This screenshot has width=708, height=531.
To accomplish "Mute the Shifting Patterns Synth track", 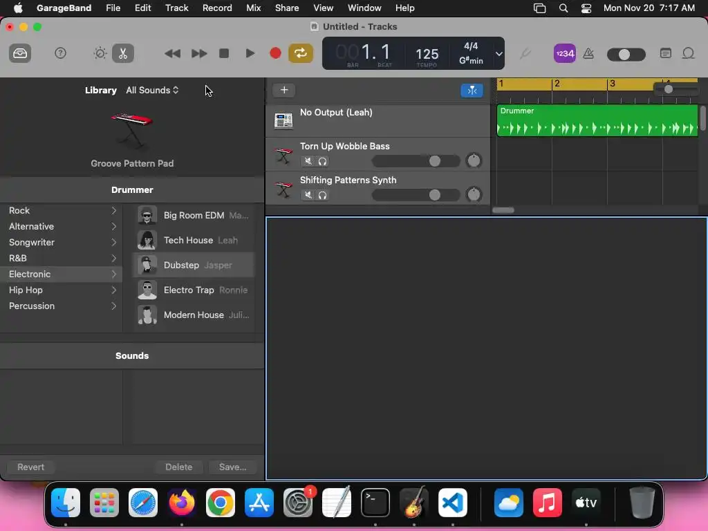I will pyautogui.click(x=308, y=195).
